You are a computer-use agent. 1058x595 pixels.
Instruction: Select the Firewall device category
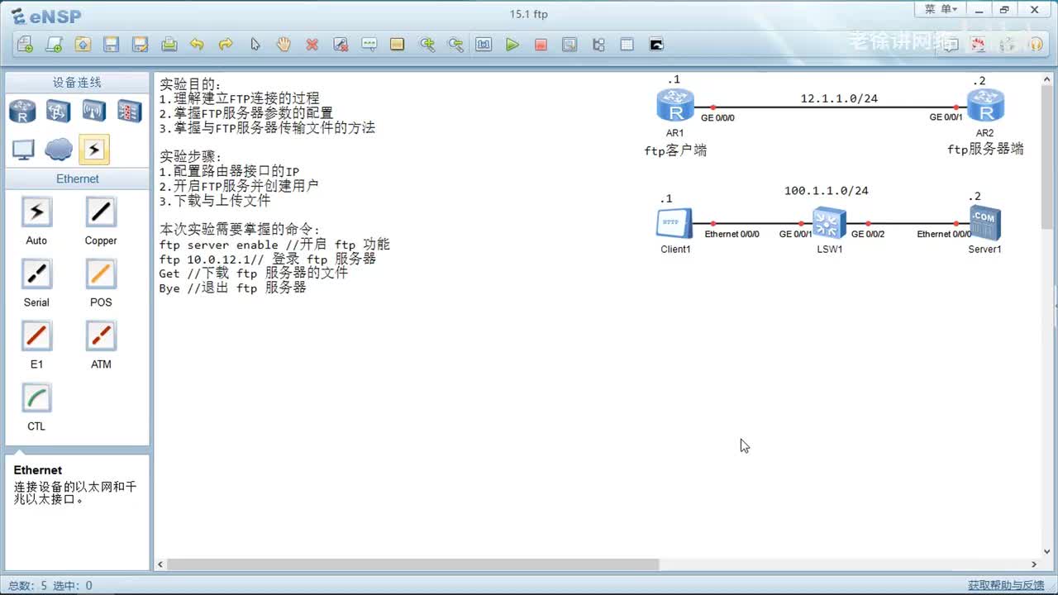(129, 111)
